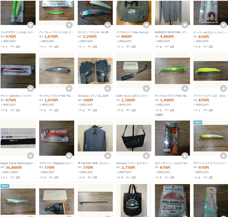Favorite the Evergreen Corsair 50 lure
Image resolution: width=228 pixels, height=217 pixels.
pyautogui.click(x=185, y=156)
